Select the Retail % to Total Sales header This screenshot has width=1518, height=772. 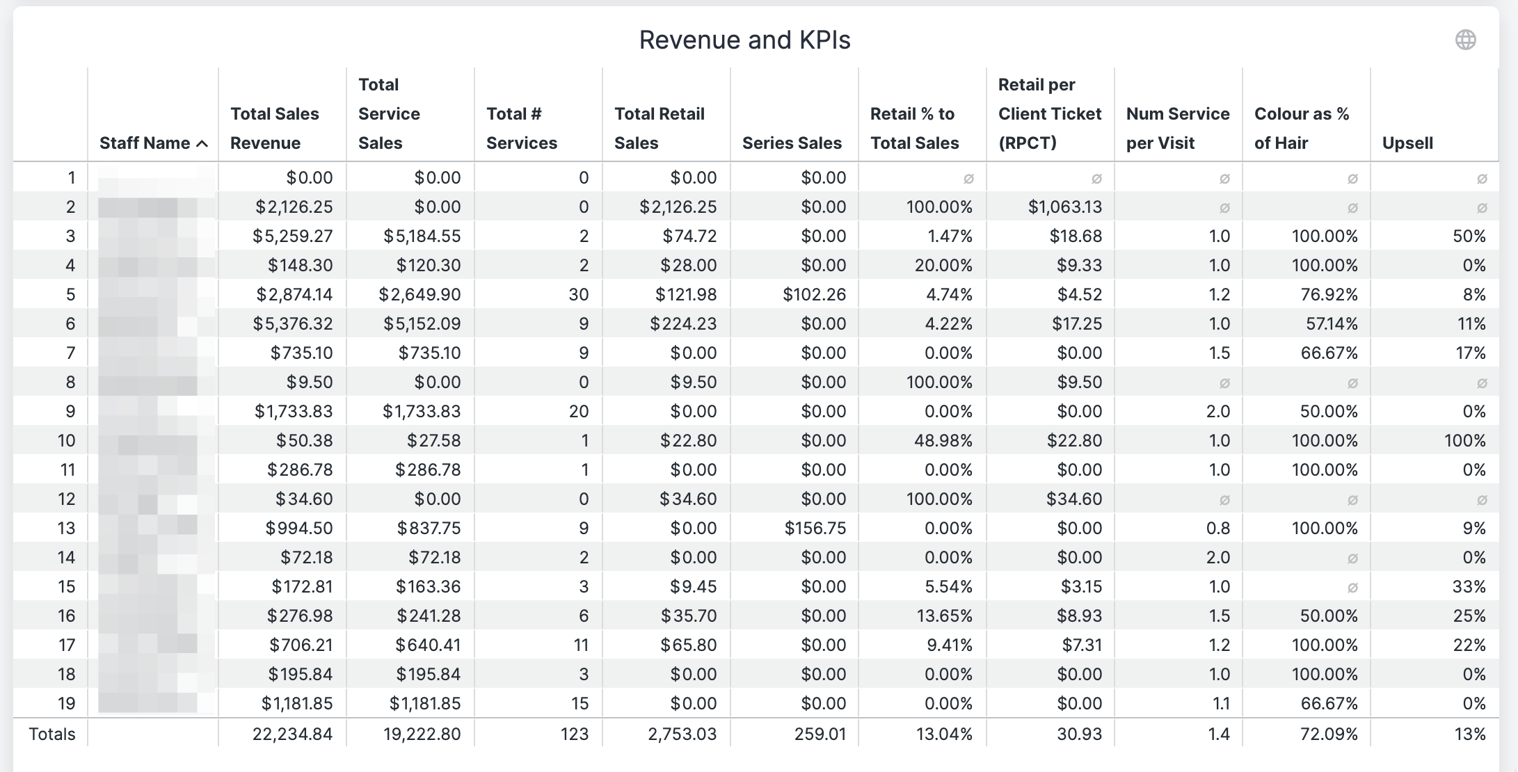(915, 128)
